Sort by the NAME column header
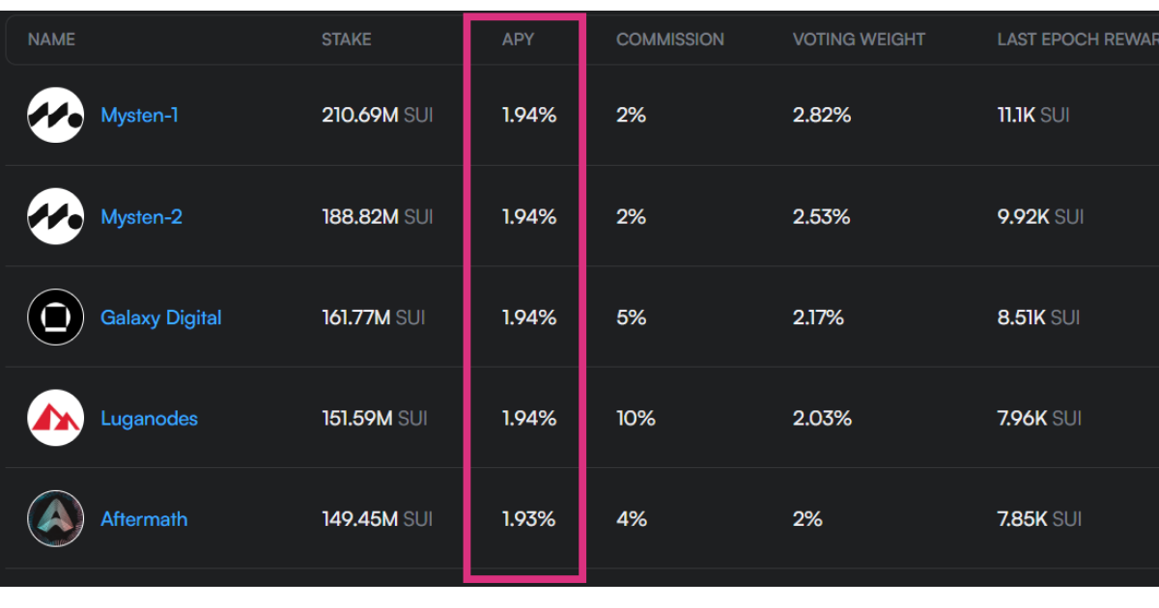1159x608 pixels. point(51,40)
